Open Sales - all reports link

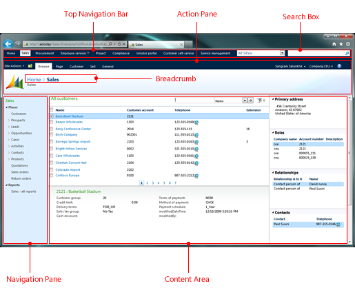(x=23, y=191)
